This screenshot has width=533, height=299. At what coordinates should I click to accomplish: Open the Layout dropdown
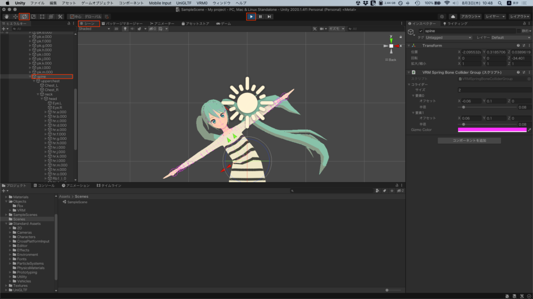[x=519, y=17]
